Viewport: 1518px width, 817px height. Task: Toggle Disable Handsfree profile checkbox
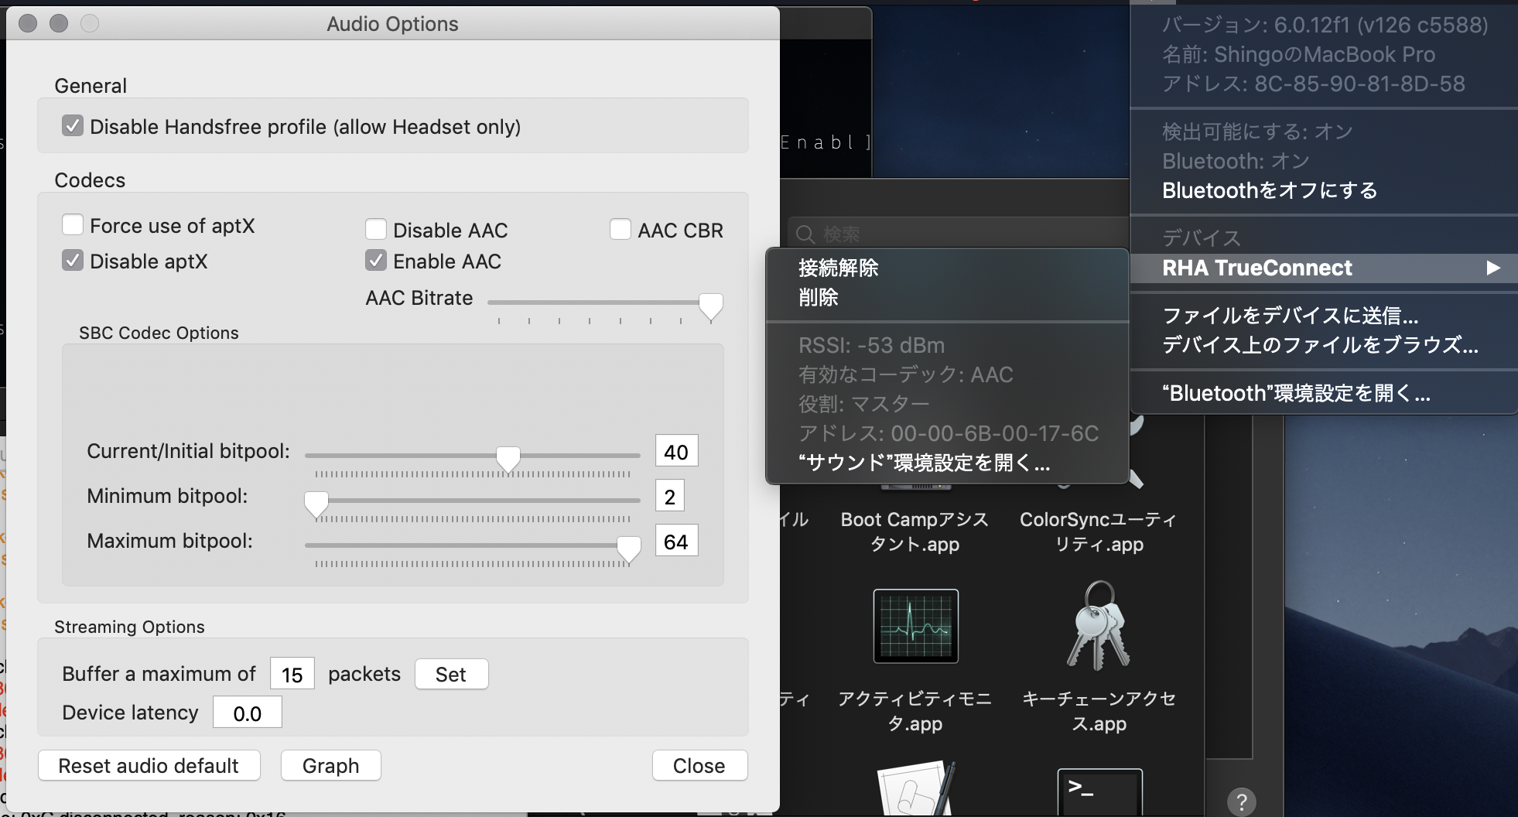(x=73, y=126)
